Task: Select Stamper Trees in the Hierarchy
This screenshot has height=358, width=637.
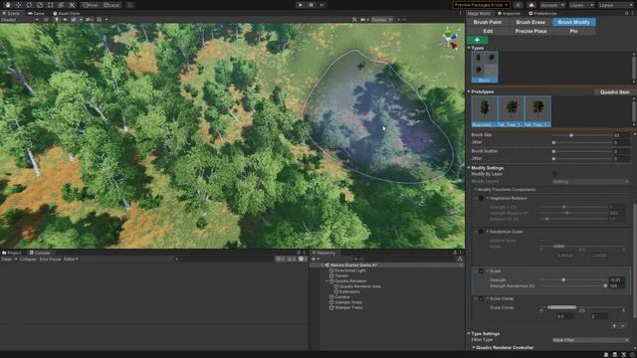Action: [x=348, y=307]
